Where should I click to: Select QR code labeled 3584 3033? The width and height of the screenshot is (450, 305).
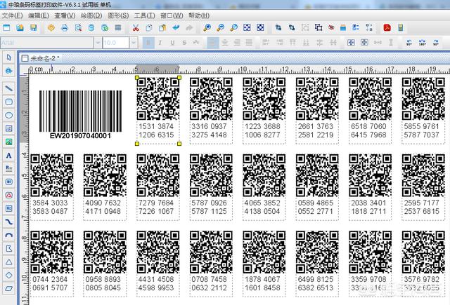52,175
